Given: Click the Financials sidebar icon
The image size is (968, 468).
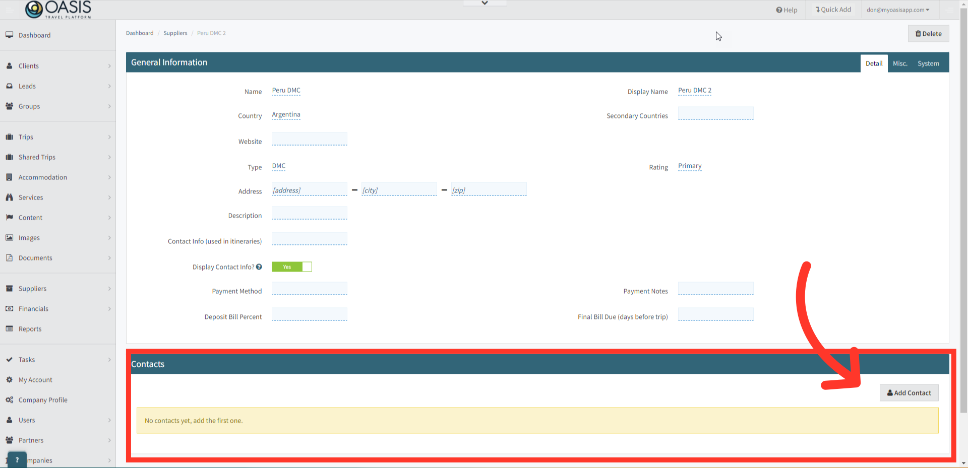Looking at the screenshot, I should pos(10,308).
